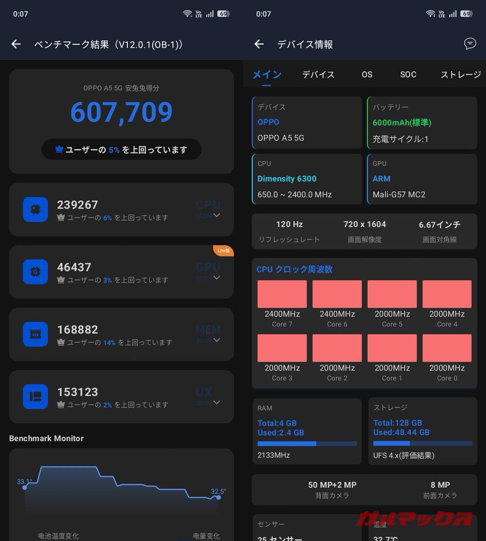
Task: Tap the 6.67インチ screen size value
Action: (x=439, y=225)
